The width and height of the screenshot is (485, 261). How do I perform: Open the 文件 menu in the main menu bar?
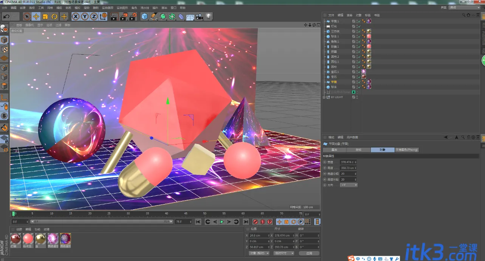(5, 8)
